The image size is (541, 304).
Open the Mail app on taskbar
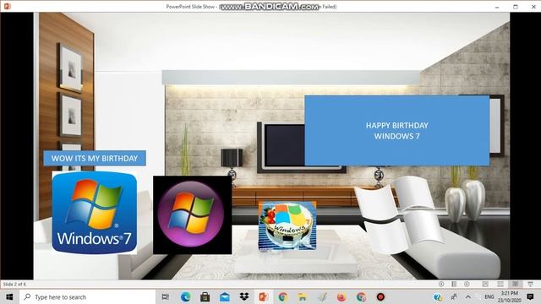click(225, 296)
